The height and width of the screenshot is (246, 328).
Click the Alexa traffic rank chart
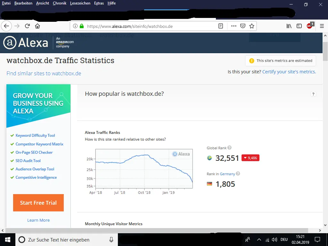(x=144, y=168)
